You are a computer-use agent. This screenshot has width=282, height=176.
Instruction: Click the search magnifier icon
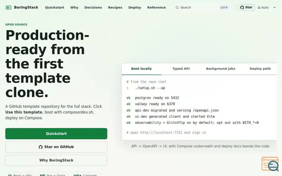(177, 7)
